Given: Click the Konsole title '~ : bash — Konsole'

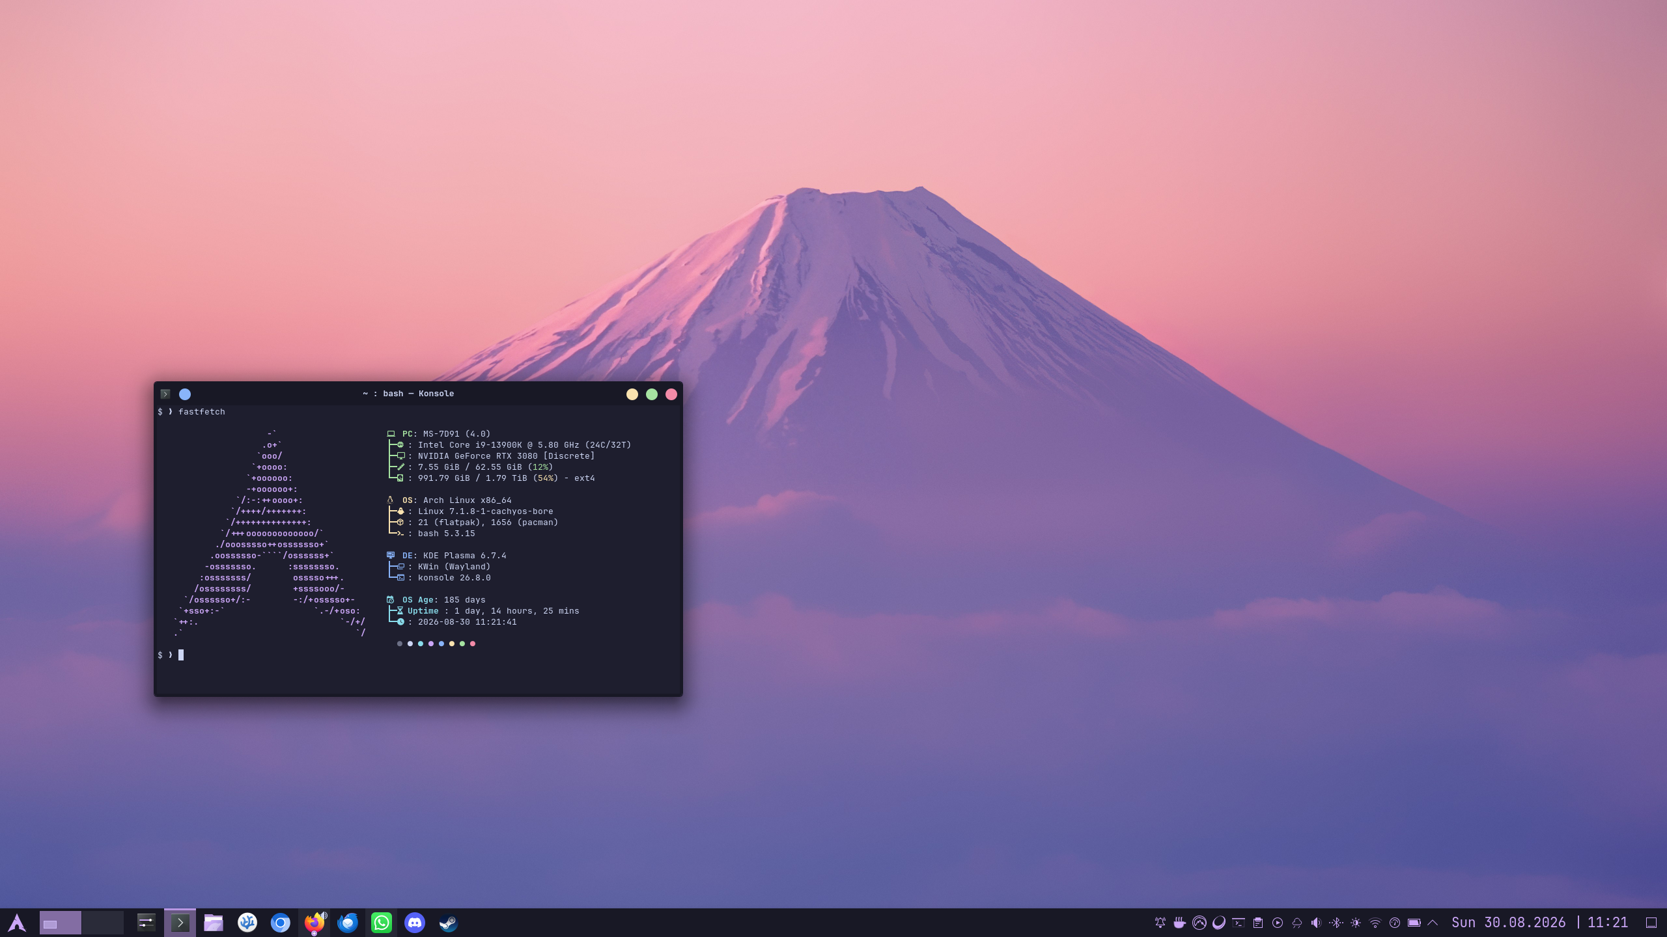Looking at the screenshot, I should click(x=408, y=394).
